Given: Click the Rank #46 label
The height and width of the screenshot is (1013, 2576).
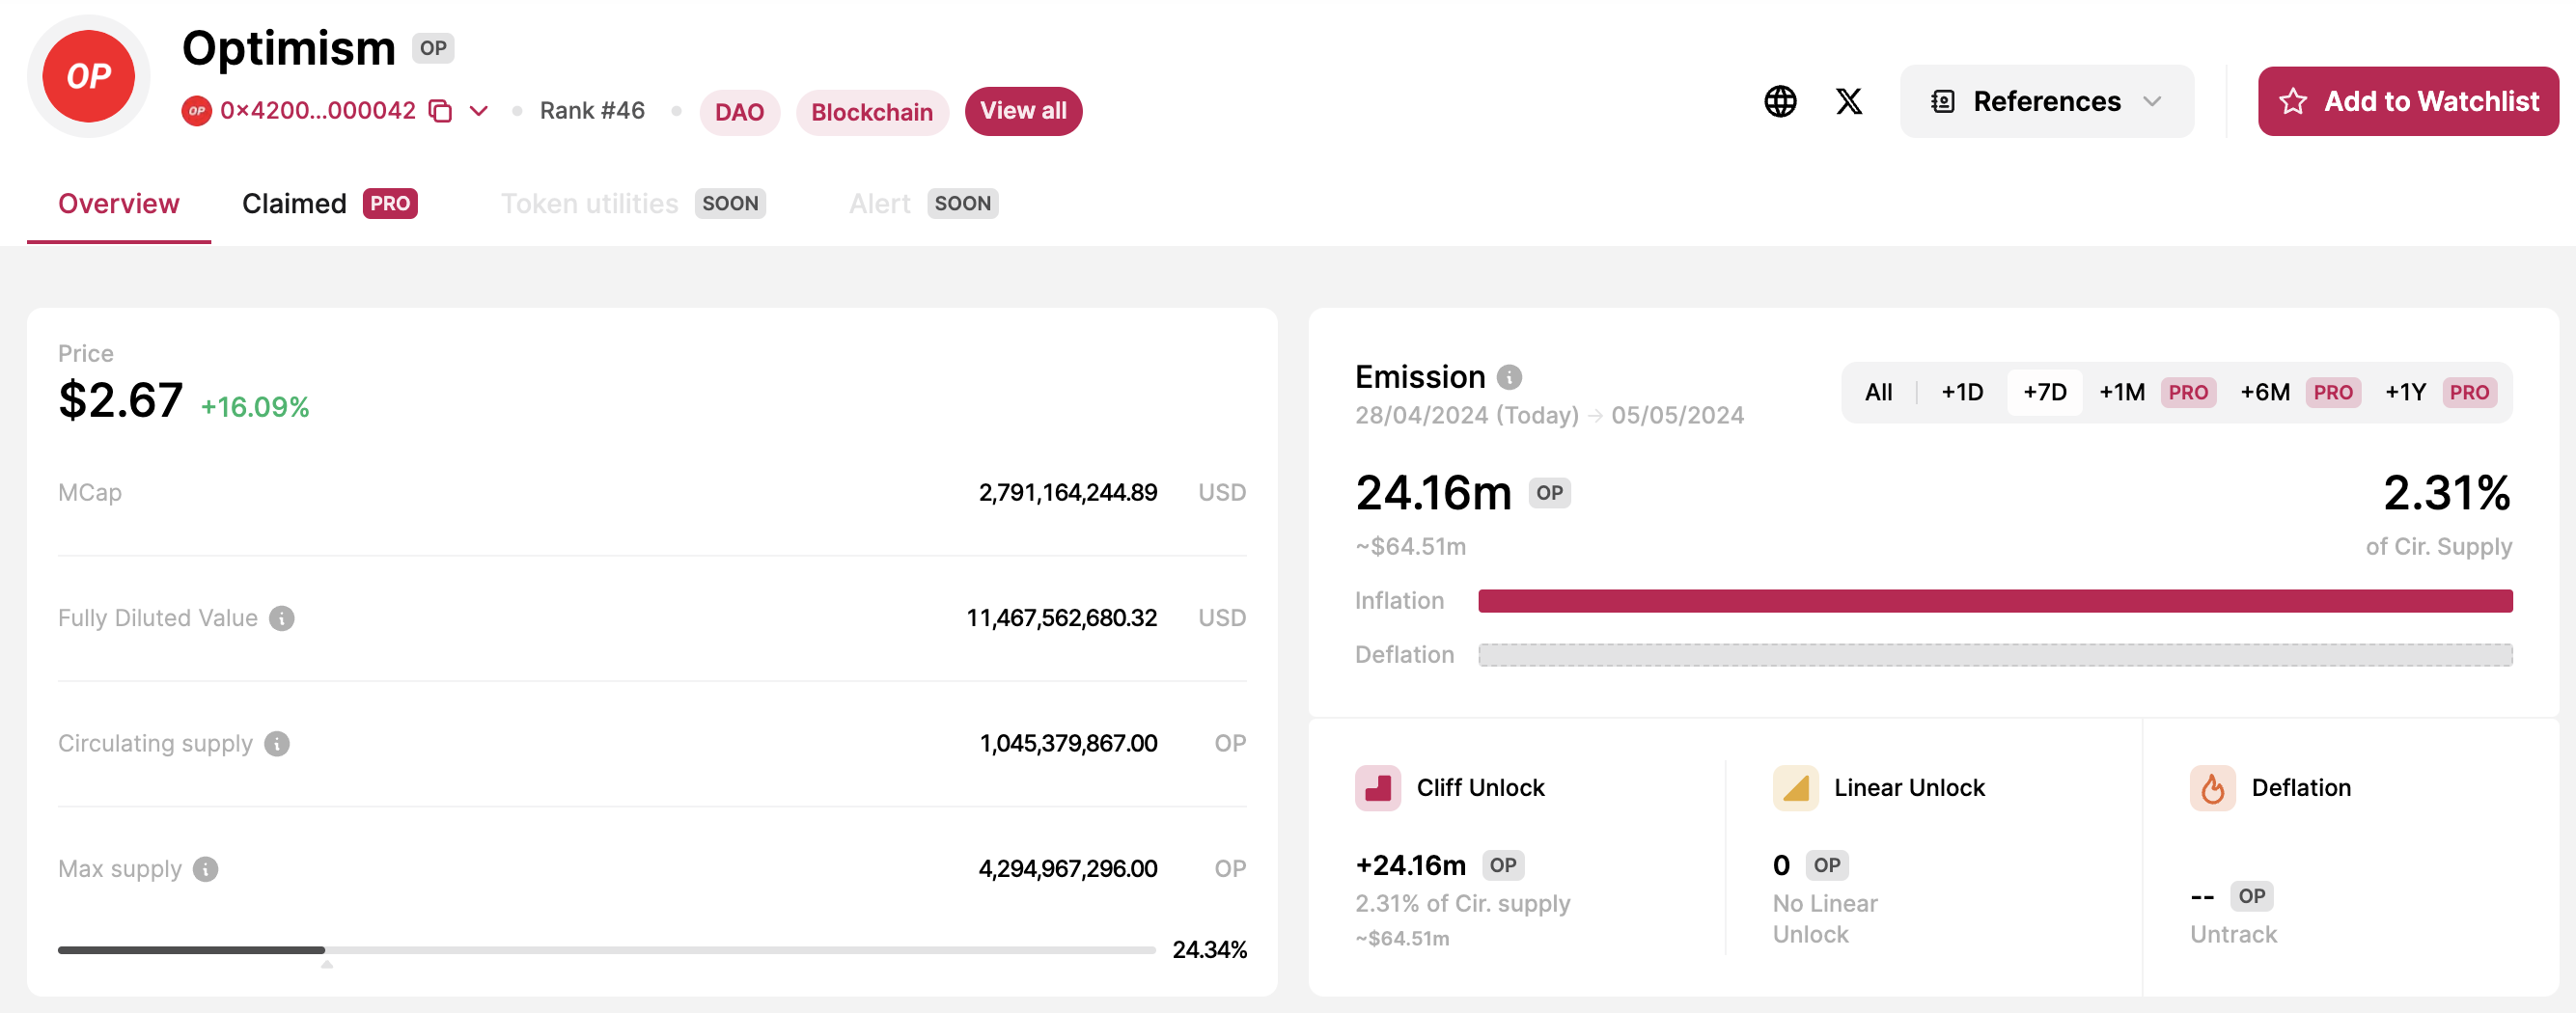Looking at the screenshot, I should click(592, 110).
